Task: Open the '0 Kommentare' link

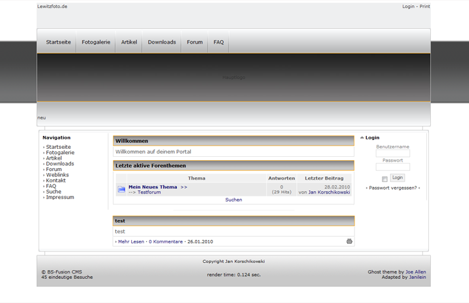Action: [165, 241]
